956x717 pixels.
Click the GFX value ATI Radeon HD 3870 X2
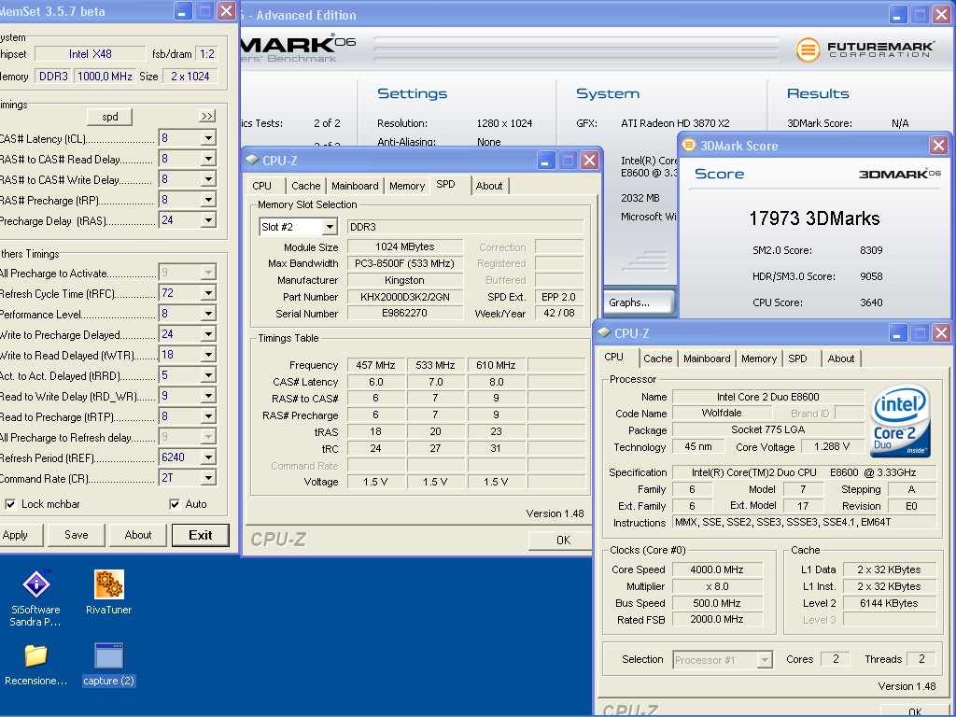coord(675,123)
